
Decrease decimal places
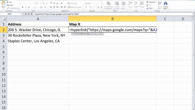point(101,7)
